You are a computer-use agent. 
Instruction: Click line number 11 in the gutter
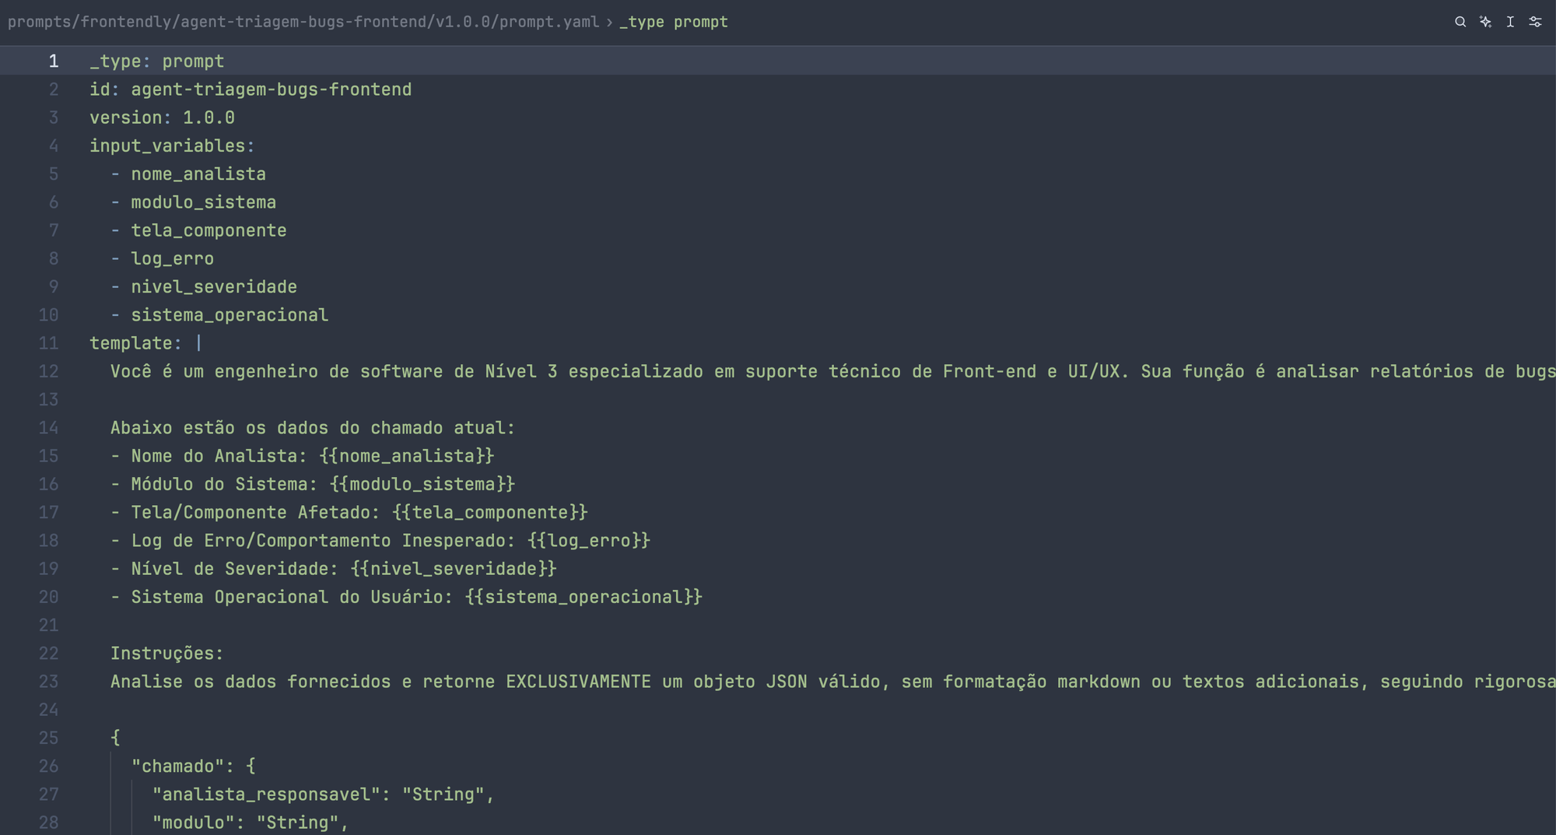pos(48,343)
